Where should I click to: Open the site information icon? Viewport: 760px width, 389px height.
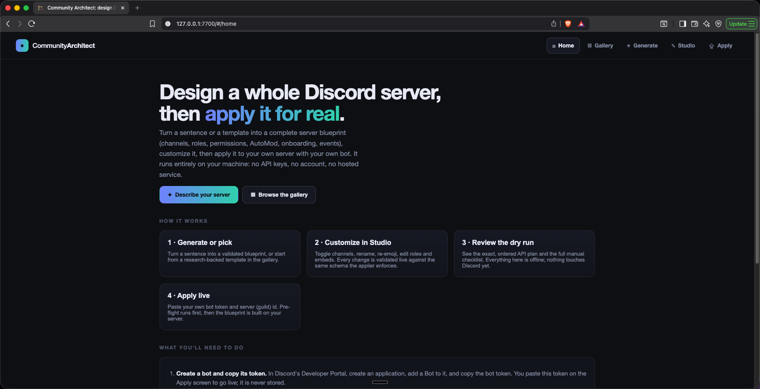click(x=168, y=24)
